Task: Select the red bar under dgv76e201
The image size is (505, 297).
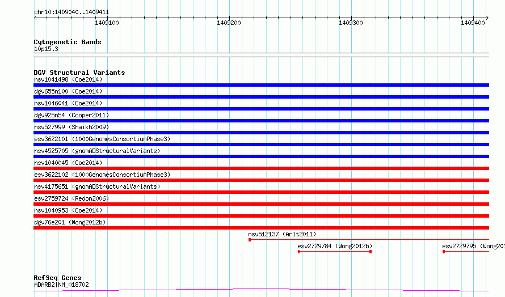Action: 261,228
